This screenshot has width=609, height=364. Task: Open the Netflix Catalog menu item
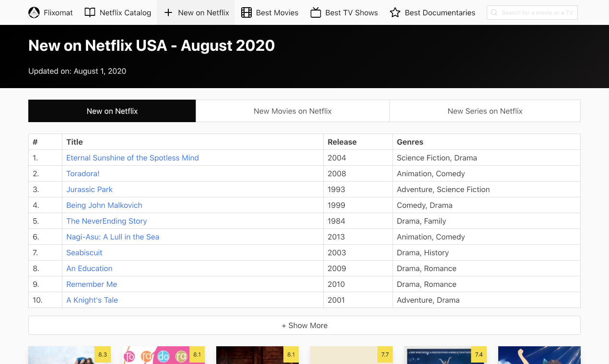(x=118, y=12)
